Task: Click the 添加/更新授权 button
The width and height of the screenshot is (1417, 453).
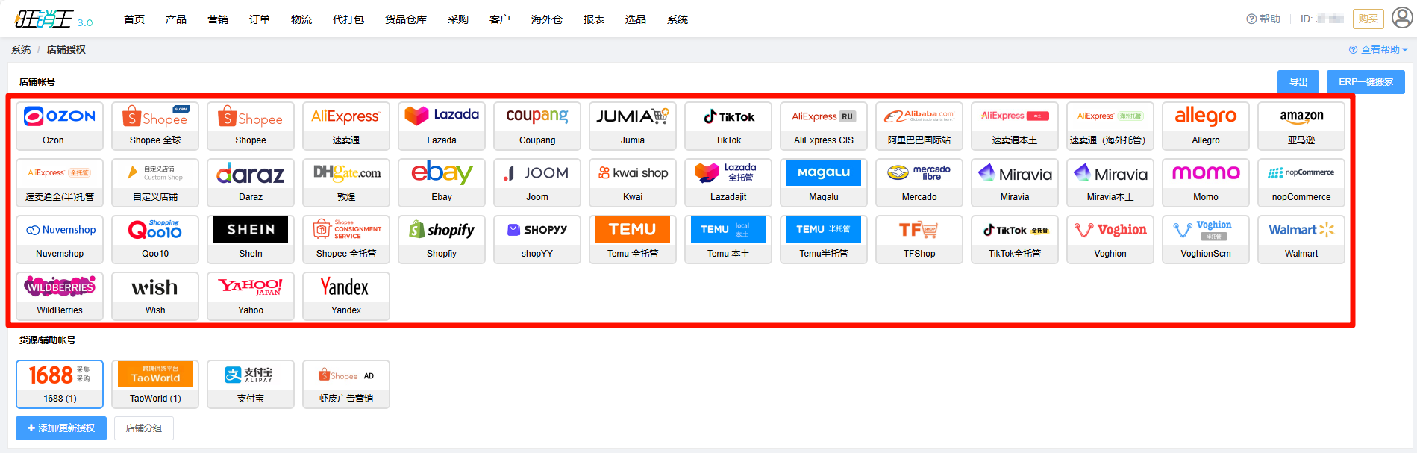Action: (x=61, y=428)
